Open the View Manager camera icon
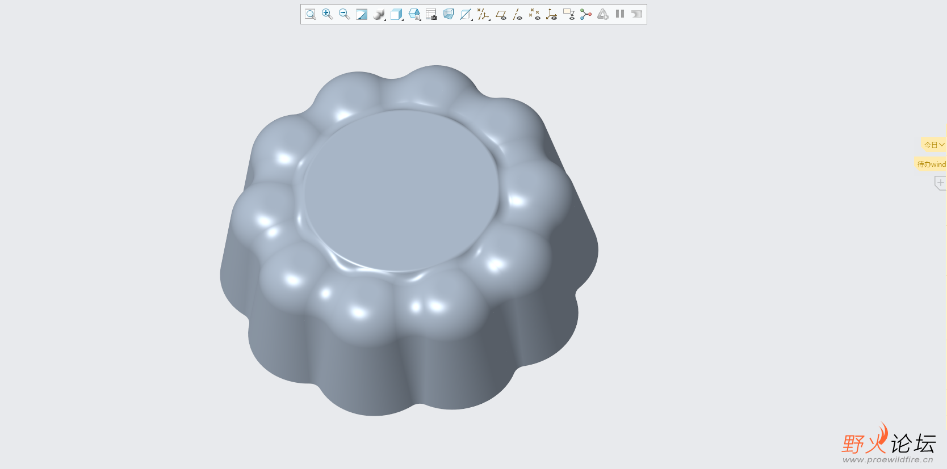 click(431, 14)
